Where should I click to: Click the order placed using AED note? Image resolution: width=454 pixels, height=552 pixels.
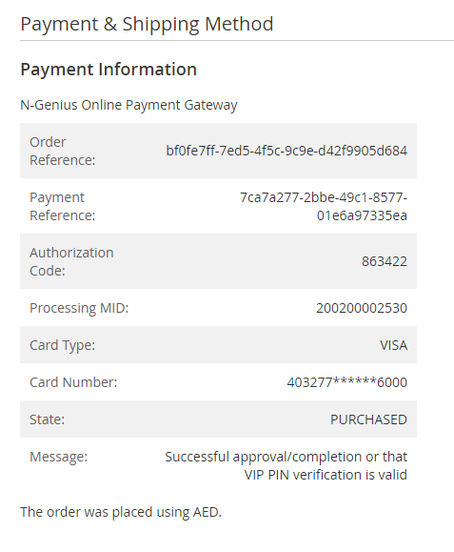[121, 512]
